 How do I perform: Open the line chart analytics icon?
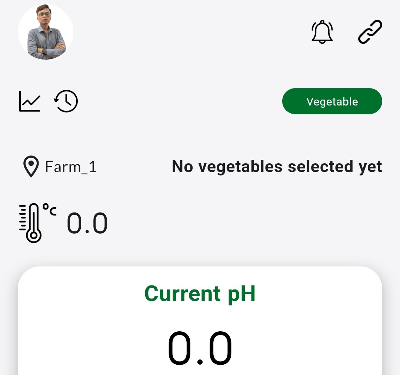pos(30,101)
